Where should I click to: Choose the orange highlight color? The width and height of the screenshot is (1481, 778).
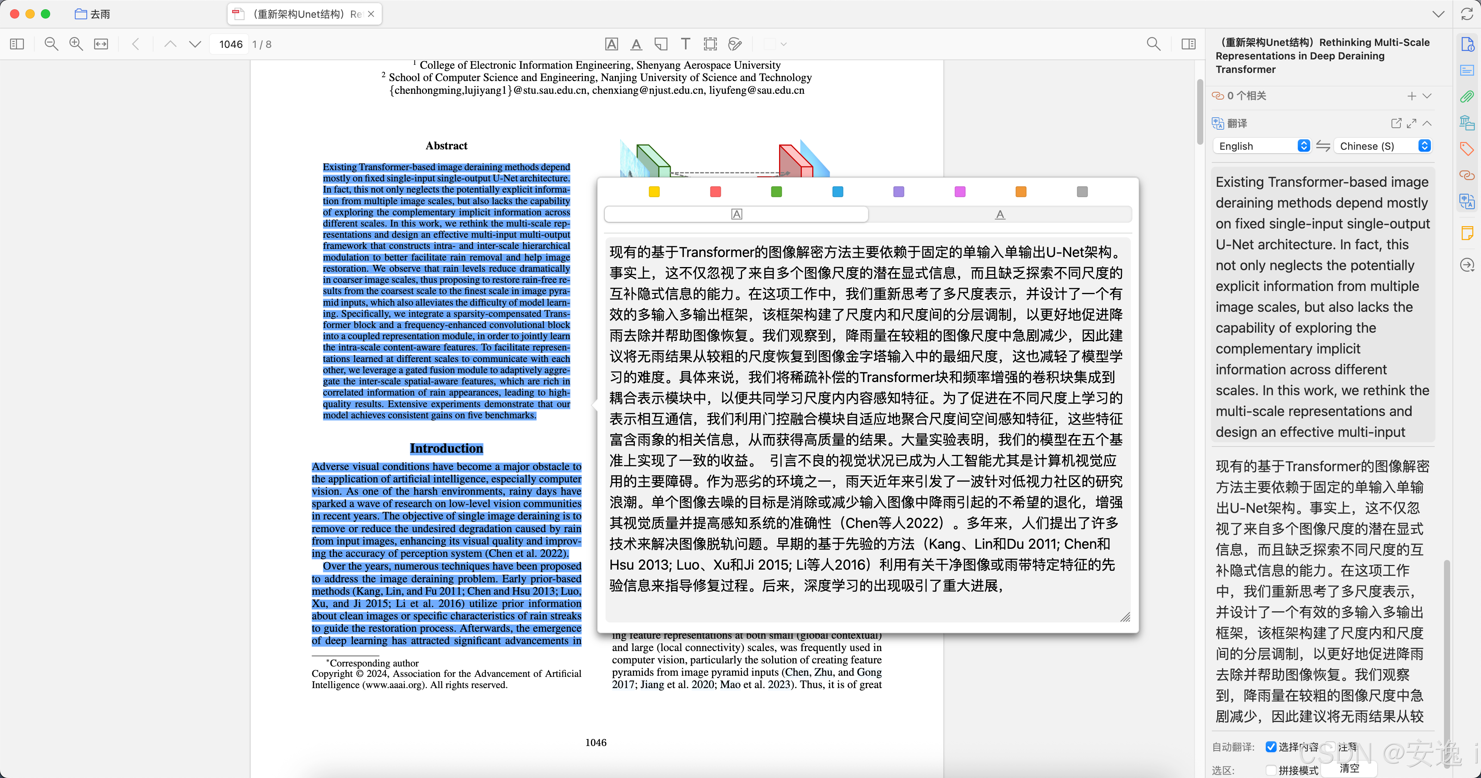pos(1021,192)
